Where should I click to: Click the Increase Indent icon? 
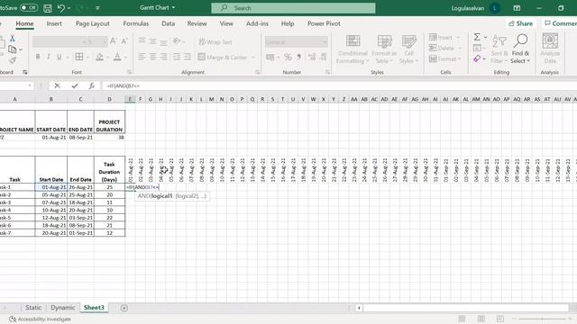click(188, 57)
